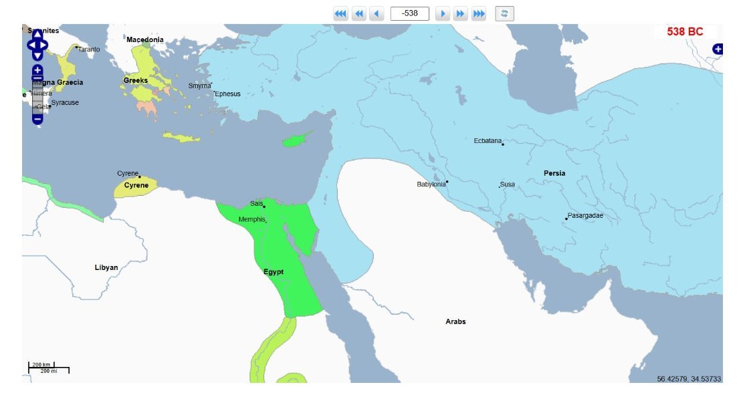Focus the year field showing -538
The width and height of the screenshot is (743, 401).
[x=409, y=14]
